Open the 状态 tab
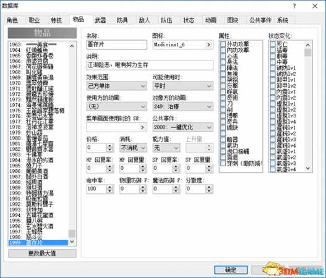The height and width of the screenshot is (278, 326). (189, 20)
